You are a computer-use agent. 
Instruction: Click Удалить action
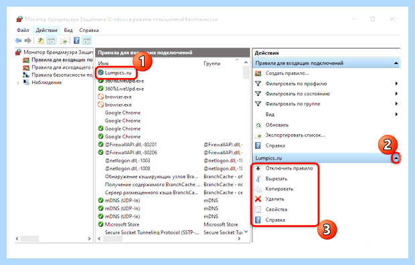pos(274,199)
